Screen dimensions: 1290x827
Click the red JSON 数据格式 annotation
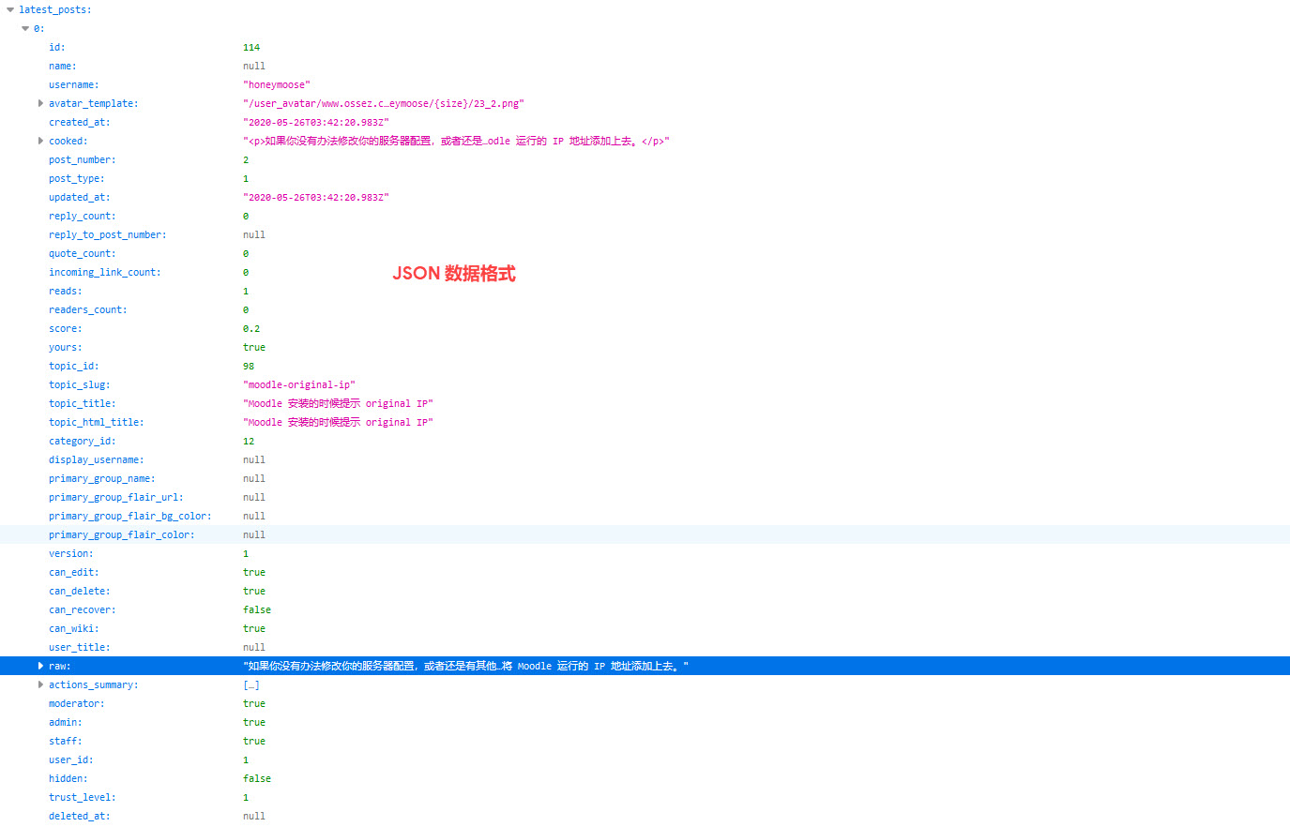coord(453,273)
